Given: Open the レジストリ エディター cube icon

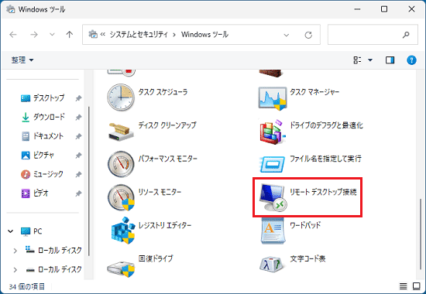Looking at the screenshot, I should coord(123,231).
